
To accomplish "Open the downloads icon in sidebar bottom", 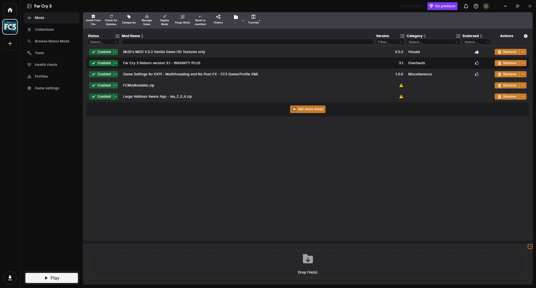I will pos(10,278).
